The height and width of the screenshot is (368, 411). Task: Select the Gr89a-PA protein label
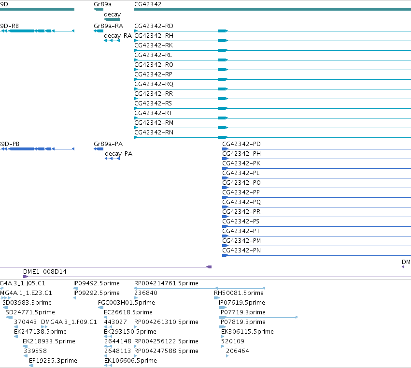[108, 145]
